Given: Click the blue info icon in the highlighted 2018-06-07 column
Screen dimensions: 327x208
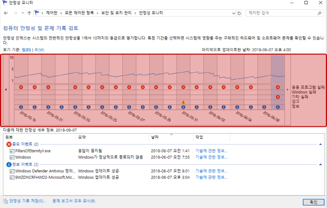Looking at the screenshot, I should [x=278, y=107].
